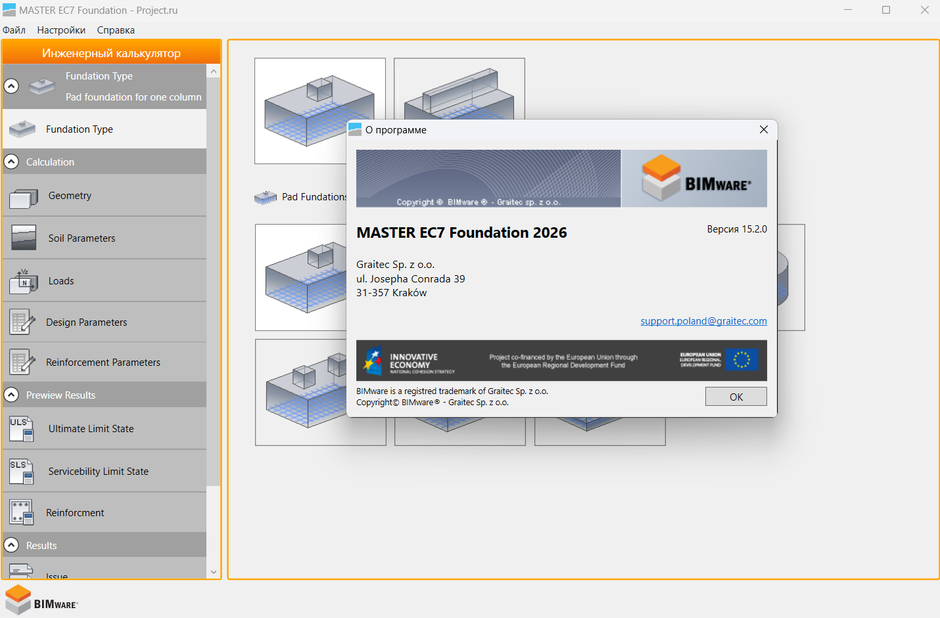
Task: Open Servicebility Limit State results
Action: point(105,472)
